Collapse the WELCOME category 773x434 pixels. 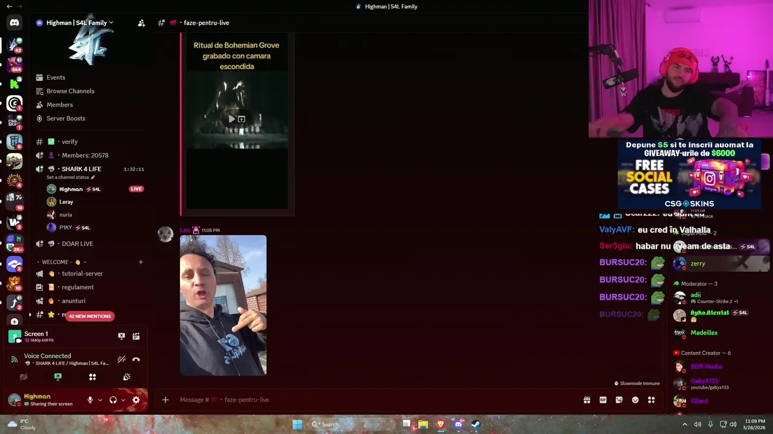pyautogui.click(x=61, y=262)
